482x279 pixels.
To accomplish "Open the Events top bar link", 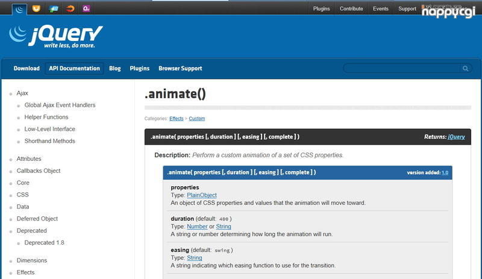I will tap(381, 8).
